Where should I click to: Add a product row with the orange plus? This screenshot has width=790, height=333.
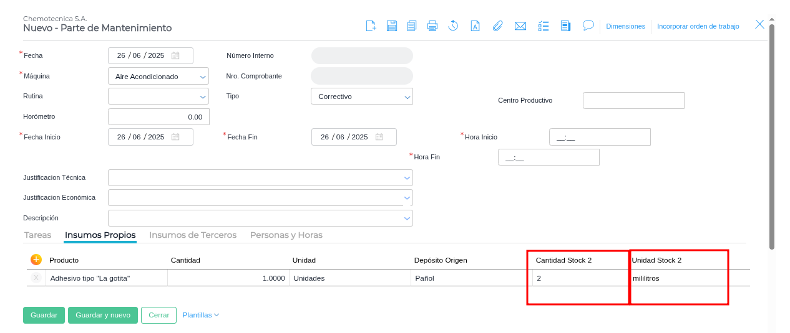tap(36, 260)
